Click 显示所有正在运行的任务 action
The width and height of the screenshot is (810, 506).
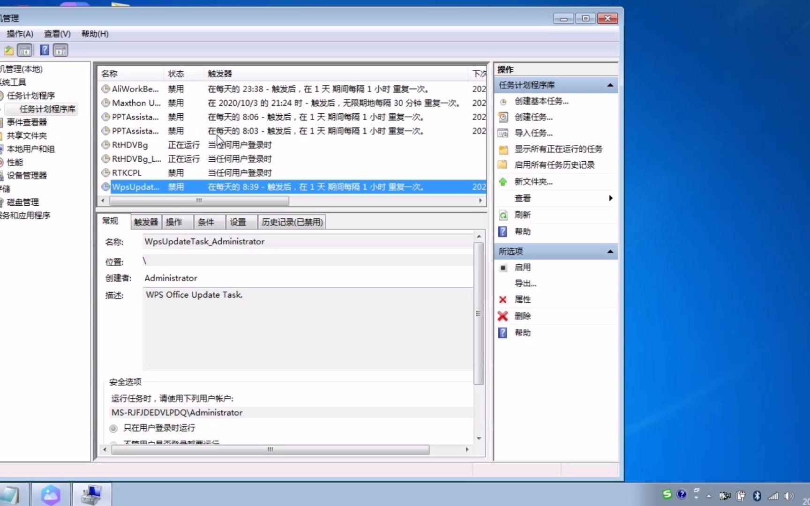point(558,149)
